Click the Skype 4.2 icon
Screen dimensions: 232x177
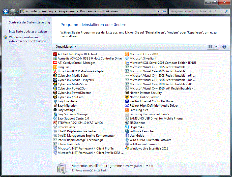tap(127, 127)
